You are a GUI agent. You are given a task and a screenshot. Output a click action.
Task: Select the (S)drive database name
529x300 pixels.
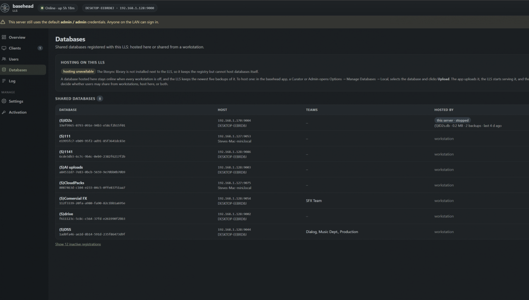click(x=66, y=214)
